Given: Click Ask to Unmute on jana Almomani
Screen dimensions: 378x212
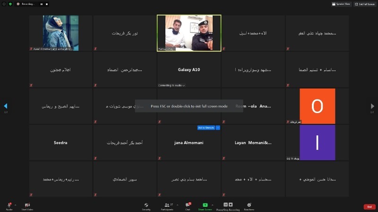Looking at the screenshot, I should (206, 128).
